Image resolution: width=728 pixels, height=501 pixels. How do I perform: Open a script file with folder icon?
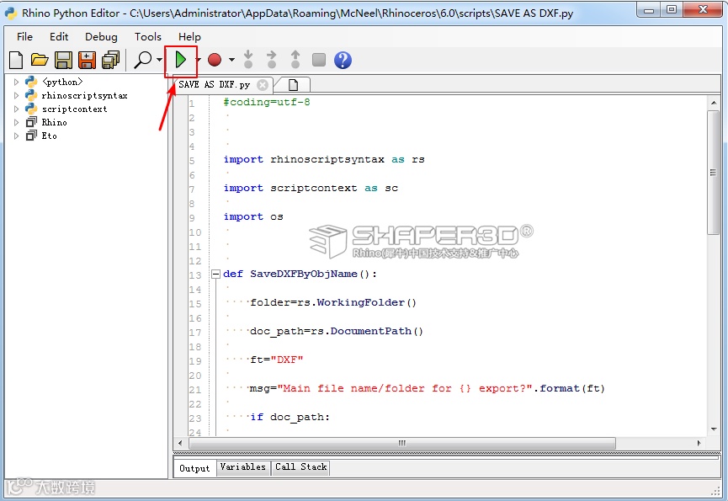click(x=40, y=60)
